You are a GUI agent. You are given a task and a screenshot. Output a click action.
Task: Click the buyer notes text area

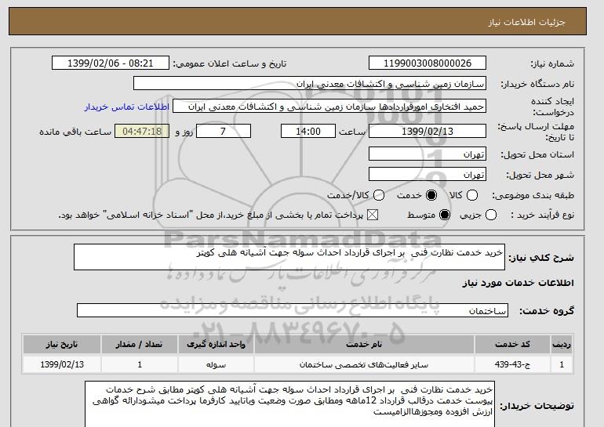coord(289,404)
